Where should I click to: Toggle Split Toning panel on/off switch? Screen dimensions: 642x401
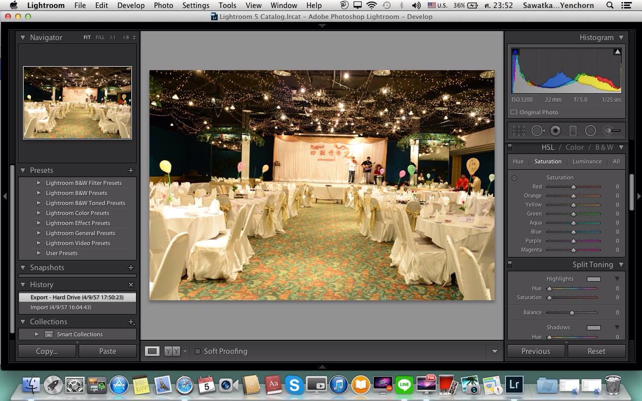(510, 265)
